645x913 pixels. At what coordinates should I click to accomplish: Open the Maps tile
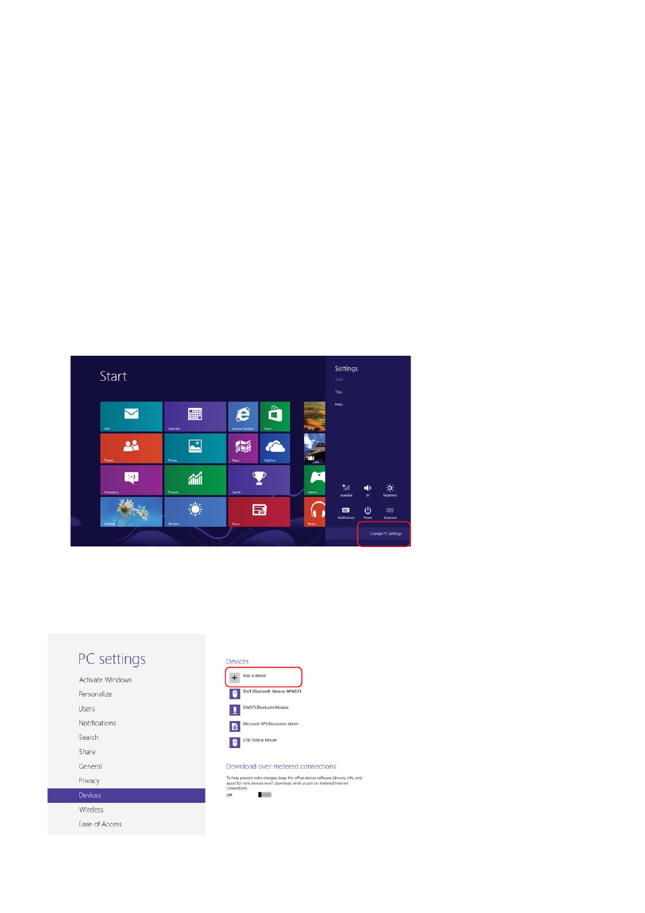pos(243,448)
